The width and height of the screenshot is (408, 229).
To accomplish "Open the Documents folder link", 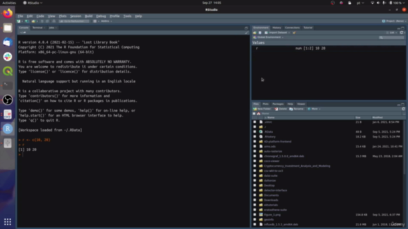I will point(271,195).
